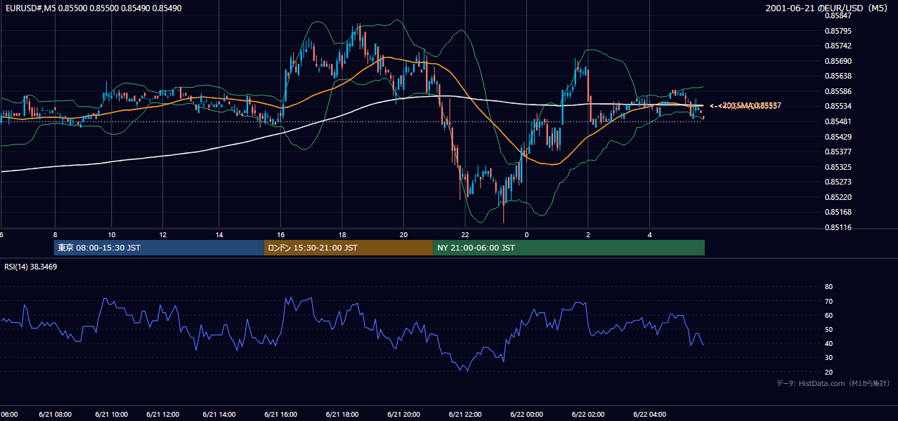This screenshot has height=421, width=898.
Task: Click hour label 10 under price chart
Action: click(x=111, y=234)
